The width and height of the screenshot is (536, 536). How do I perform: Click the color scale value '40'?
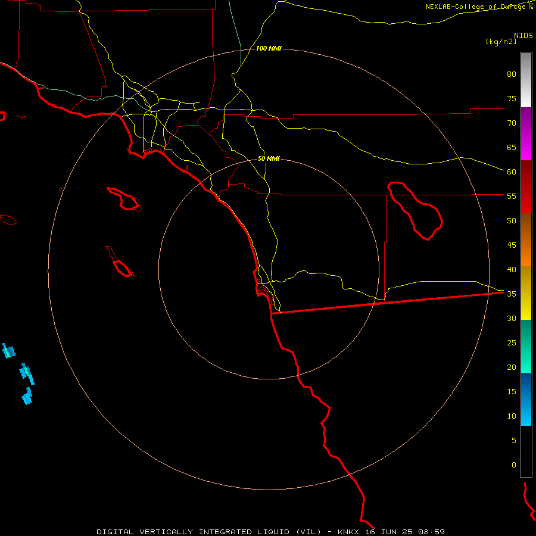point(512,270)
